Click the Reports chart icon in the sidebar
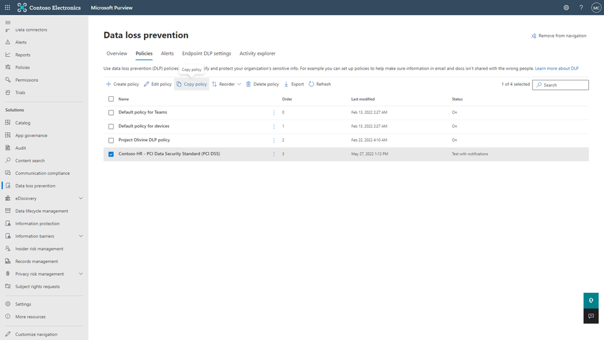Screen dimensions: 604x340 coord(8,54)
